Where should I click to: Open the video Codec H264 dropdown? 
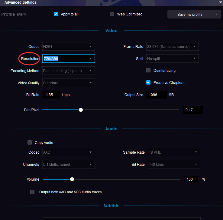point(68,46)
